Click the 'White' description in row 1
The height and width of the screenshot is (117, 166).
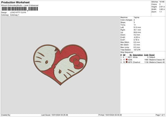point(135,57)
